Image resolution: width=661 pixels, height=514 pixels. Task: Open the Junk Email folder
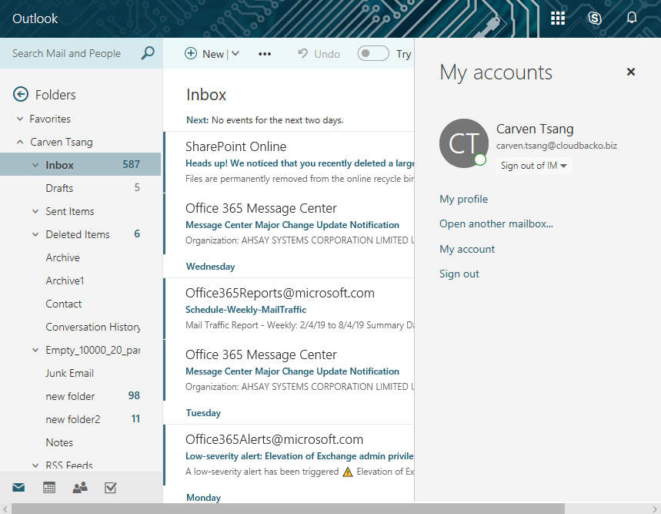(x=69, y=373)
